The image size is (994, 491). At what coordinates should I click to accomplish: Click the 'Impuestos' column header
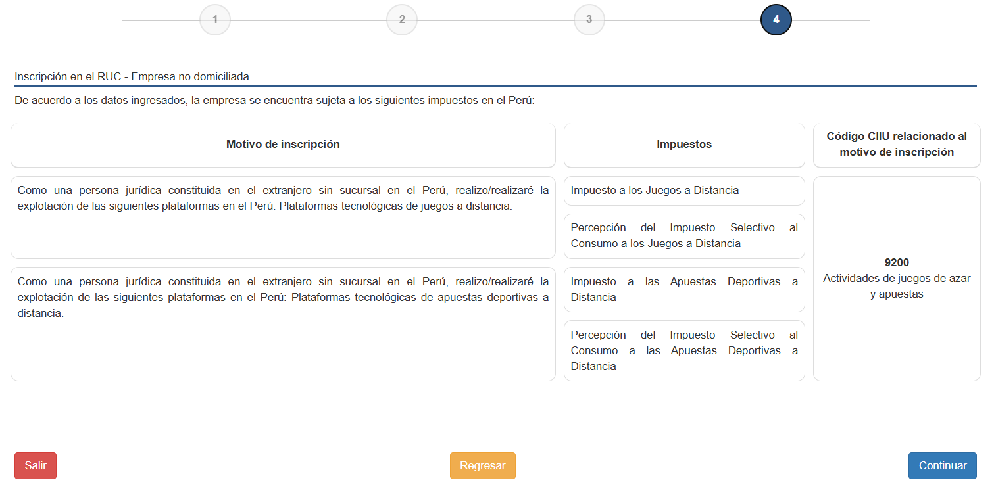point(684,145)
